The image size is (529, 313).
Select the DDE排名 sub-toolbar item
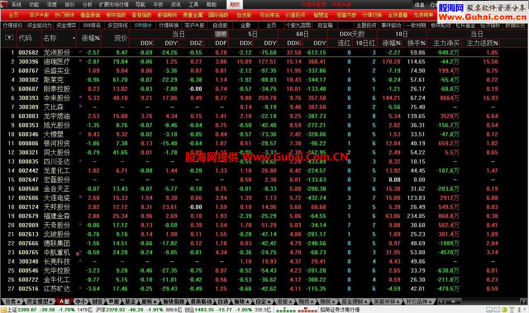point(92,25)
